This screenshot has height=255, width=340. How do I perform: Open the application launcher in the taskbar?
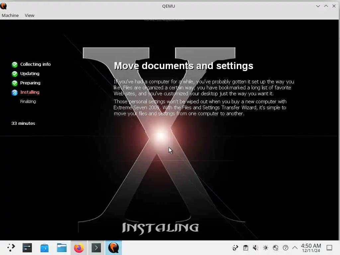point(11,248)
